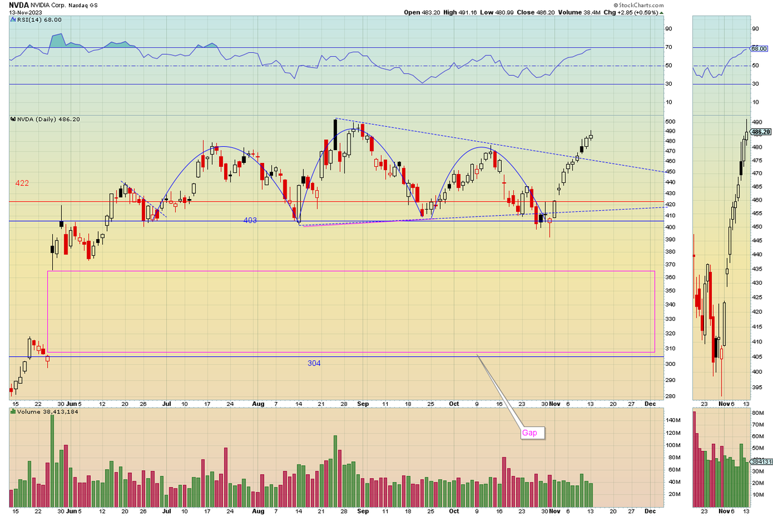Click the 280 price axis label
Image resolution: width=773 pixels, height=516 pixels.
pos(671,397)
